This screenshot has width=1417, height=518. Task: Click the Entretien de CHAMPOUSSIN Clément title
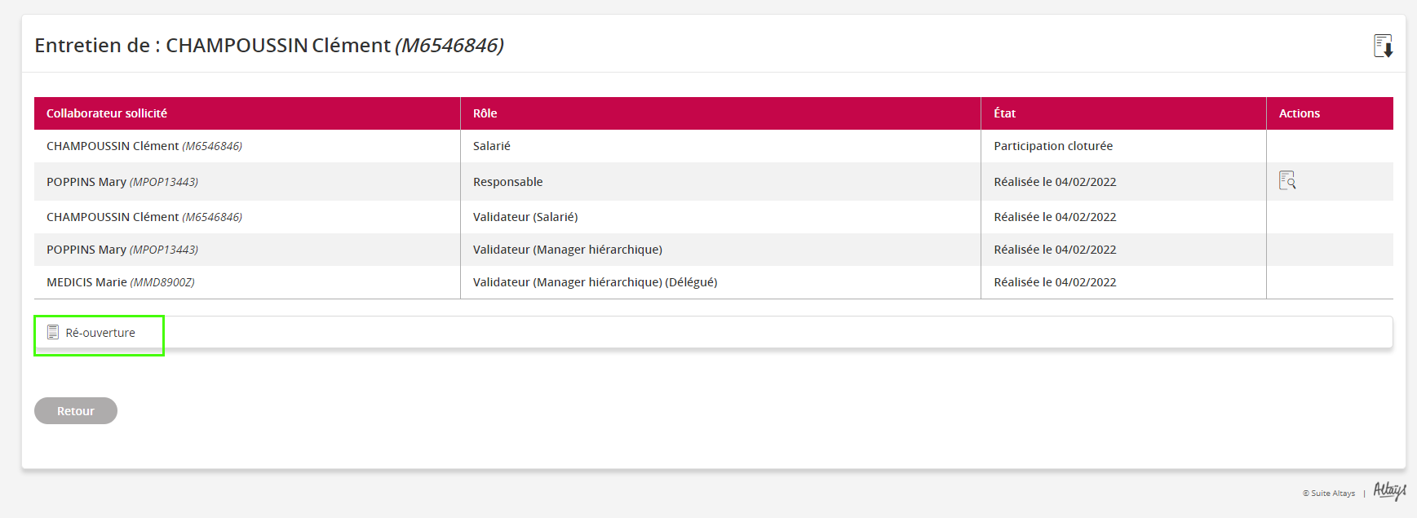268,46
